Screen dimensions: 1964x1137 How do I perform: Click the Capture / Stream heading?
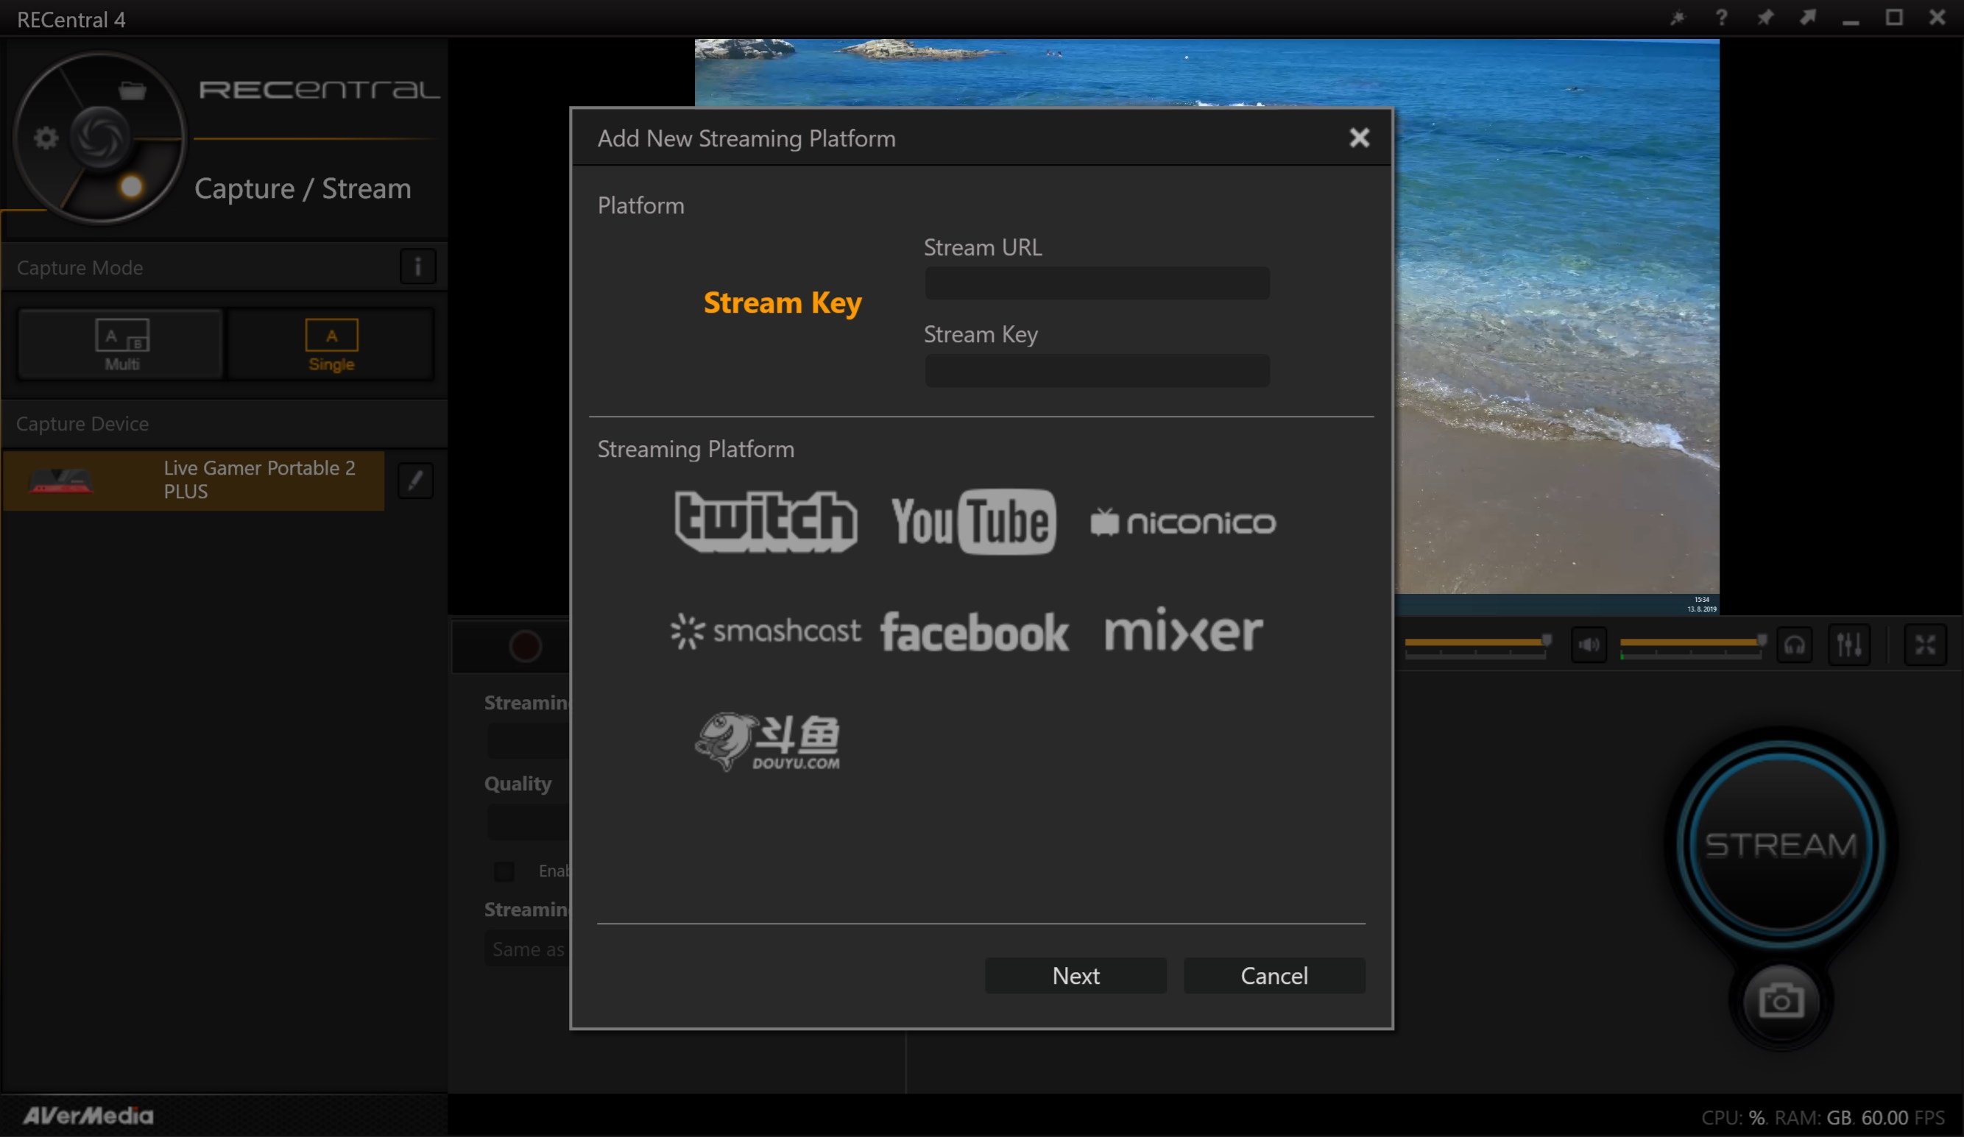(303, 188)
